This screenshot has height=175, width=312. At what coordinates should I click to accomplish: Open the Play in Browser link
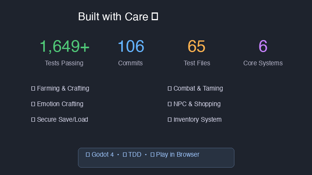177,155
